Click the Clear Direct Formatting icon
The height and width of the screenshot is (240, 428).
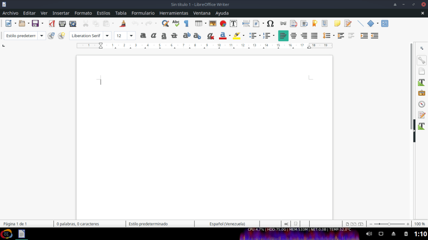click(x=211, y=36)
